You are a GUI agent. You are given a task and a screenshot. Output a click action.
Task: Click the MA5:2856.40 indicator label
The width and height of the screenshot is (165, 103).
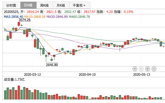coord(14,17)
